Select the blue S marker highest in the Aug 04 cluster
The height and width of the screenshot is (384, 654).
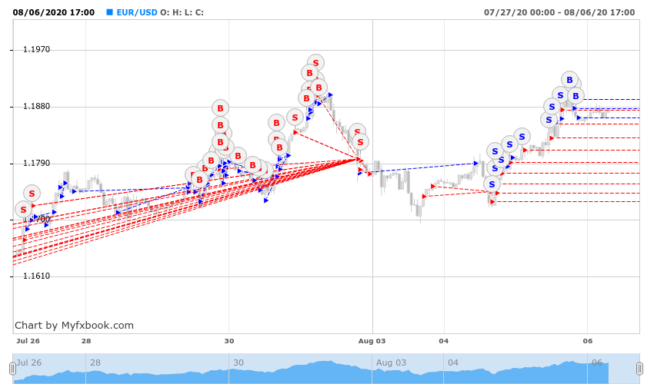coord(522,137)
